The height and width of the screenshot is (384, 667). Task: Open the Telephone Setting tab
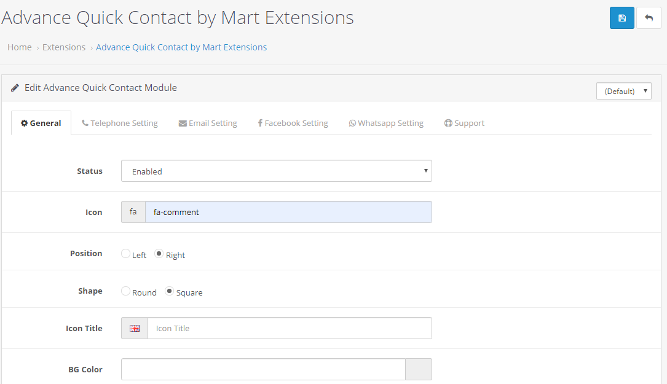point(119,123)
